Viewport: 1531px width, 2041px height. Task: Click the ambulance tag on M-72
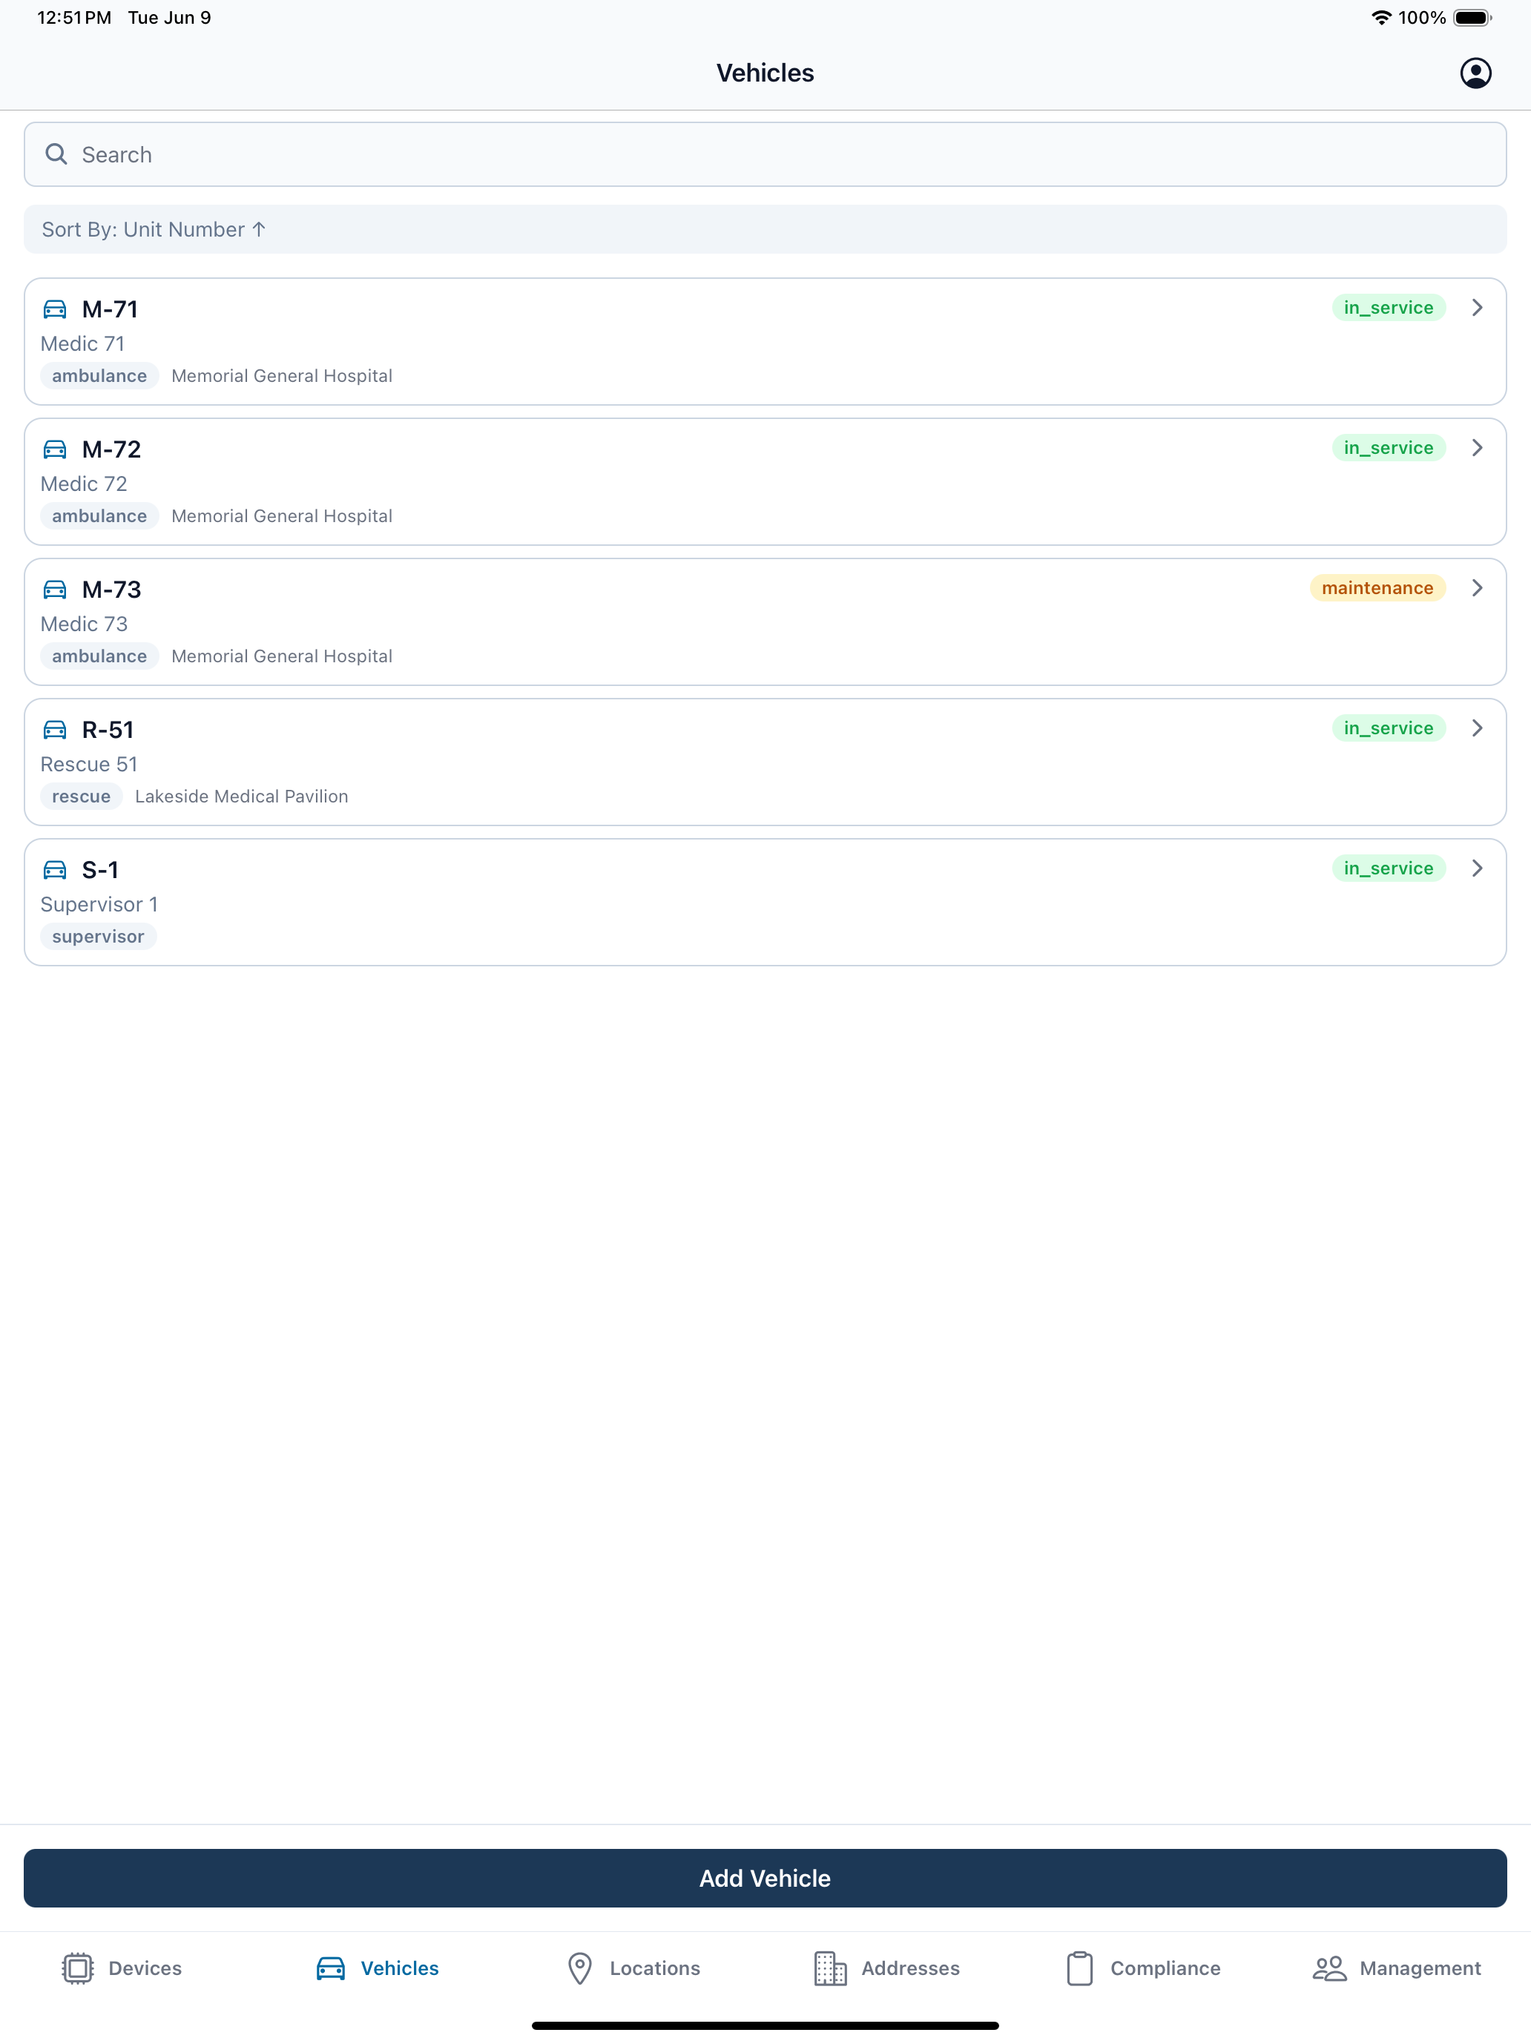coord(99,515)
